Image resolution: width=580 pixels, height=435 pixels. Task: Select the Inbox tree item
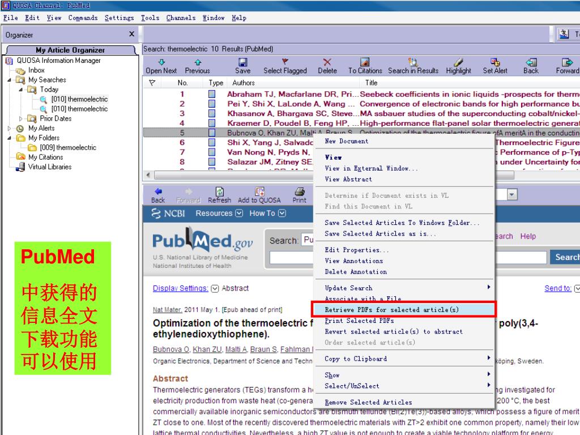point(36,70)
